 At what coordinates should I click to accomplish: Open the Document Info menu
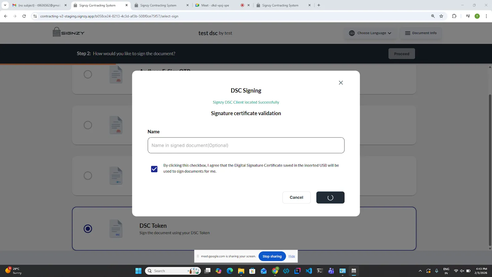click(421, 33)
